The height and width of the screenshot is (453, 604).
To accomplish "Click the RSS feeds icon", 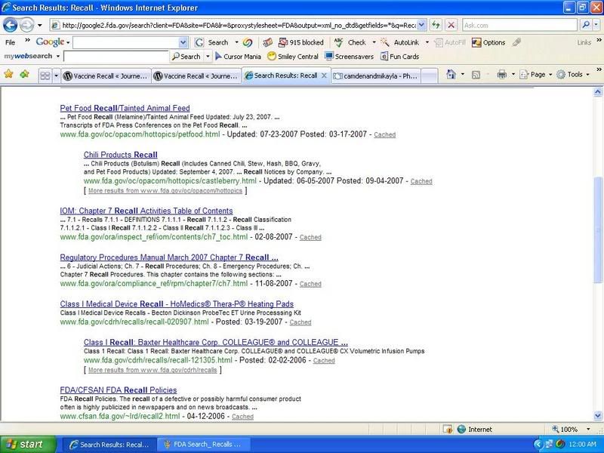I will [x=476, y=75].
